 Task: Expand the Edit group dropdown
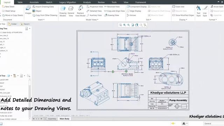click(148, 20)
